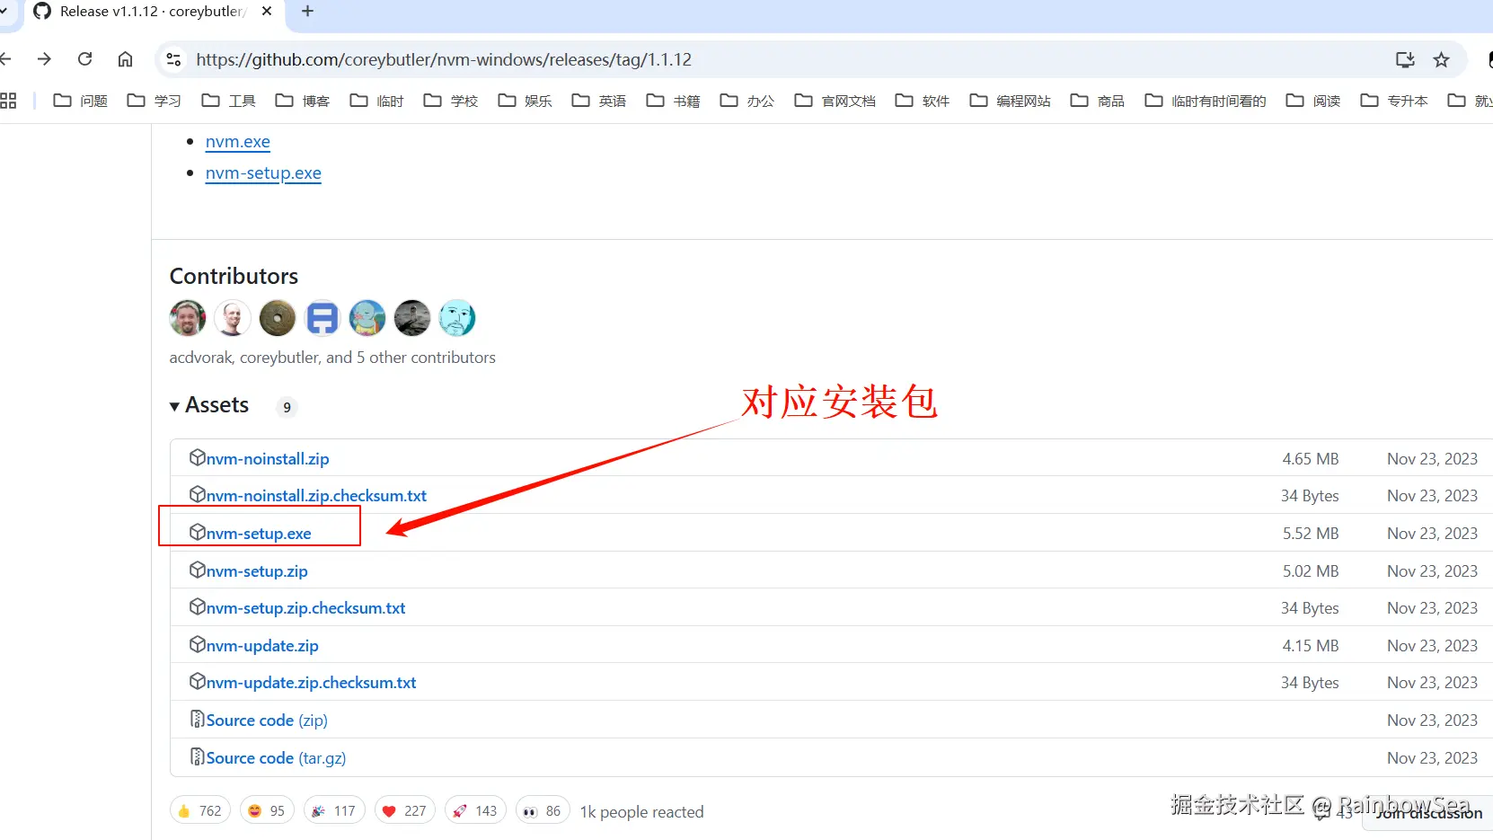Open the 英语 bookmark folder
The height and width of the screenshot is (840, 1493).
[x=599, y=101]
